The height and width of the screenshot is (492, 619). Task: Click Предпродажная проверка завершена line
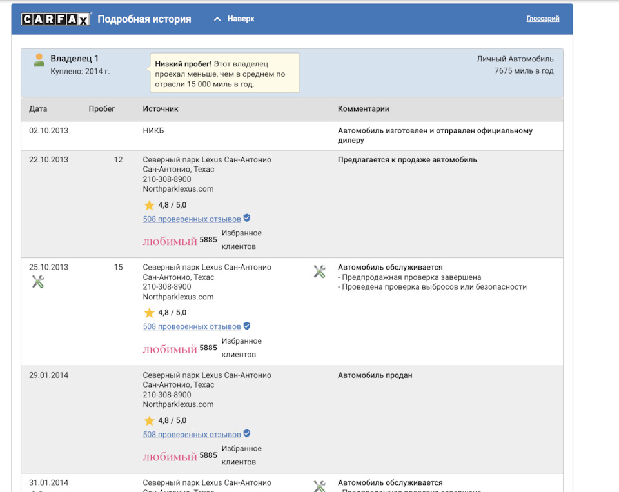(x=409, y=277)
